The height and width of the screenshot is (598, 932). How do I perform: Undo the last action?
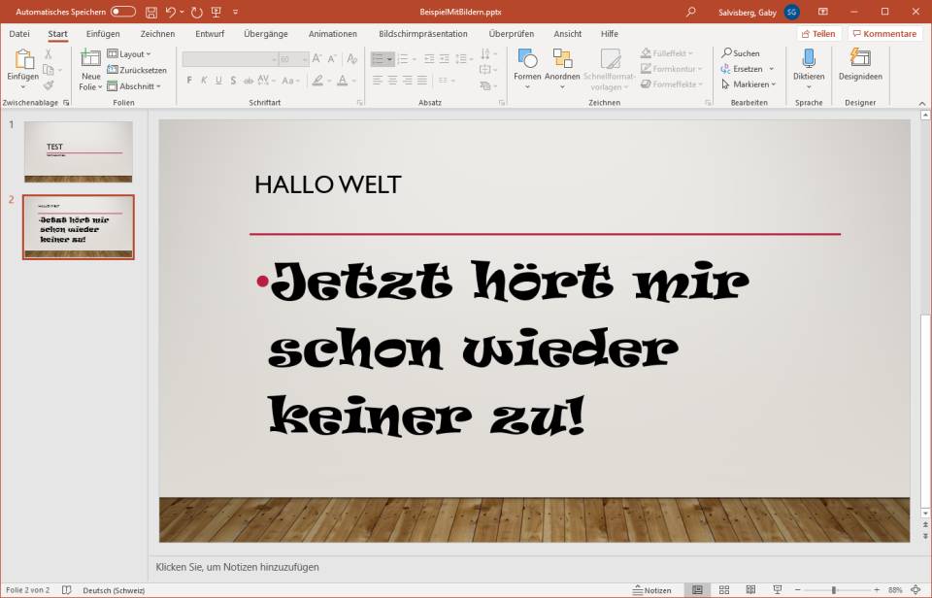[171, 12]
